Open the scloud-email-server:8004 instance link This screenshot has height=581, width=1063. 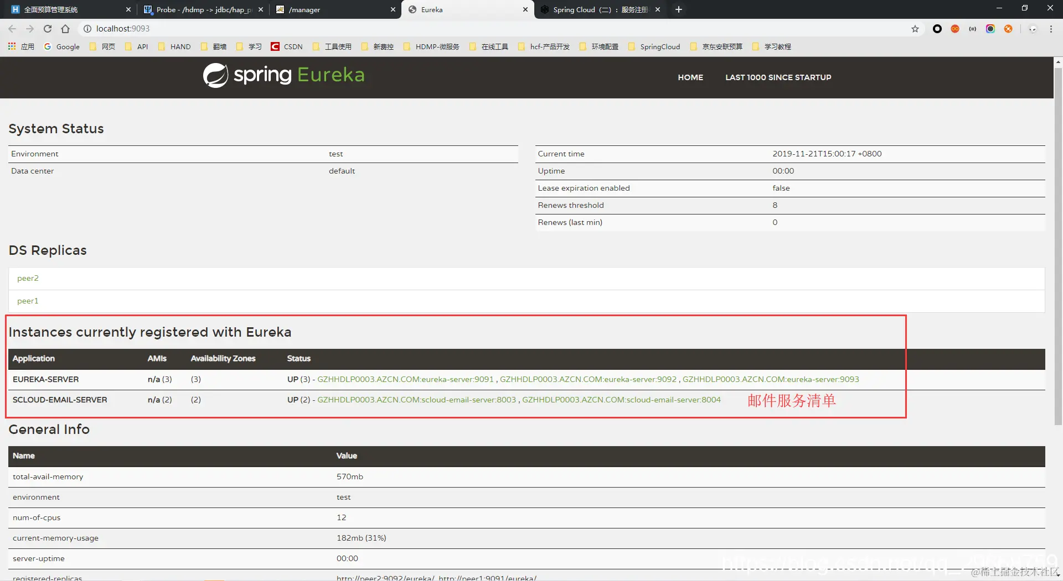621,400
